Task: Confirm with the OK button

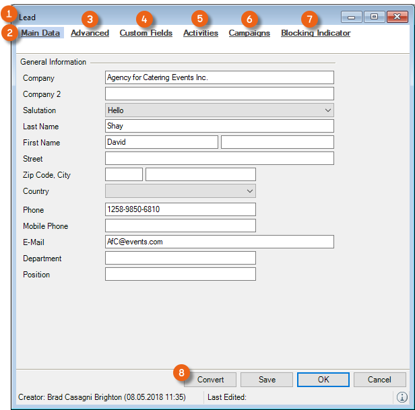Action: pos(323,380)
